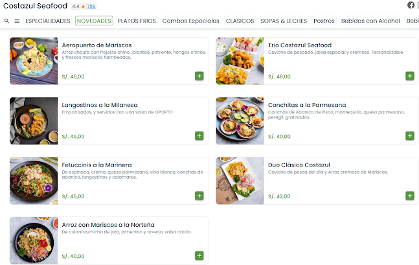This screenshot has width=419, height=265.
Task: Open the Fetuccinis a la Marinera title
Action: [96, 165]
